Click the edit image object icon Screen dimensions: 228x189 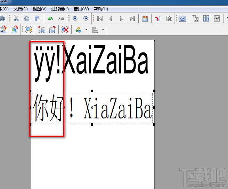[x=14, y=30]
